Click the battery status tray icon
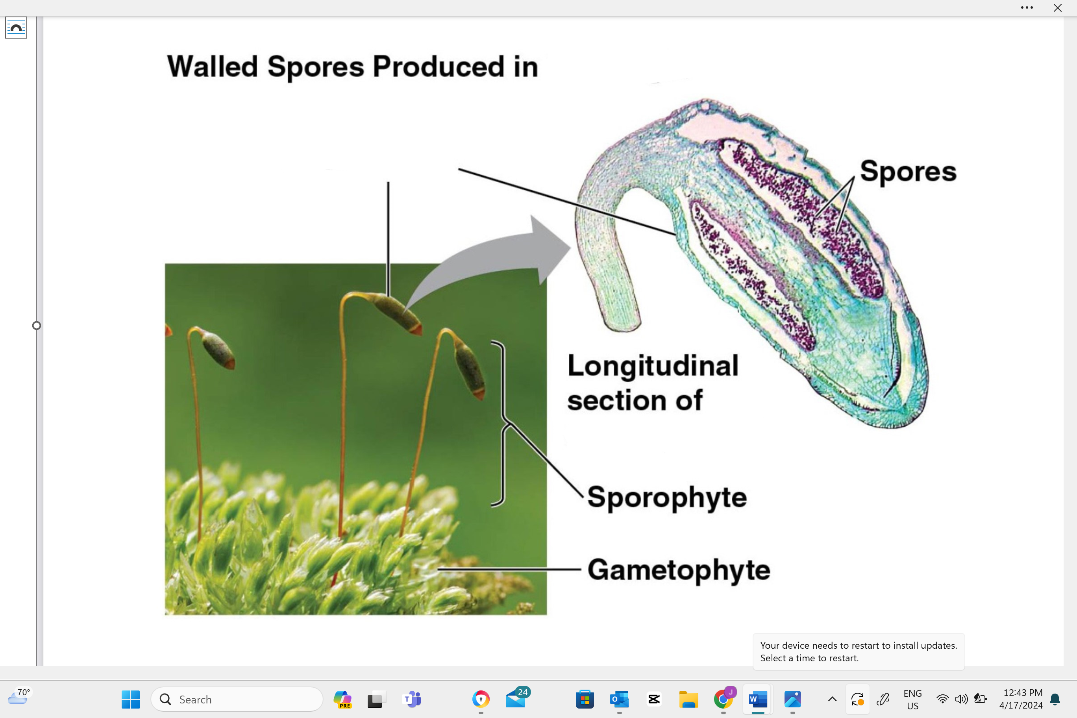Viewport: 1077px width, 718px height. point(980,699)
